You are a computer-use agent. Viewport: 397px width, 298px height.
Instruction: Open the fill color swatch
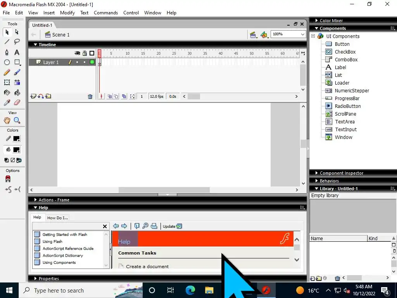coord(16,150)
